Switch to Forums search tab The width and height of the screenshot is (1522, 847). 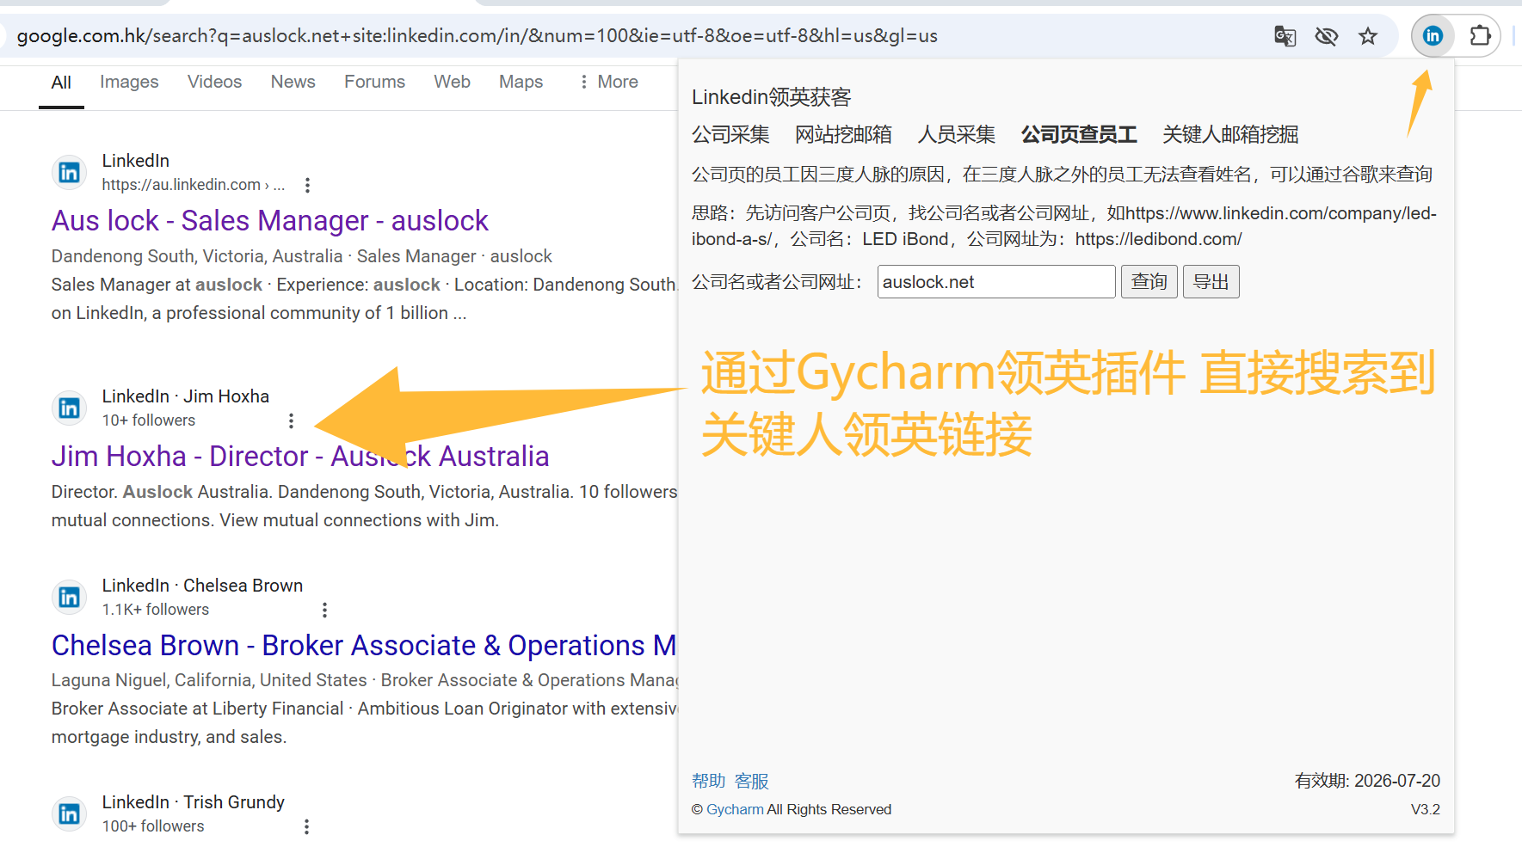pos(374,82)
